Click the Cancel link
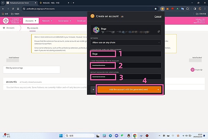 [x=158, y=16]
